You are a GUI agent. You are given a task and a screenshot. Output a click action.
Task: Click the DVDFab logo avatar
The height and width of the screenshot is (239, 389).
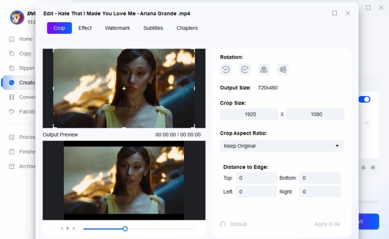pyautogui.click(x=17, y=17)
